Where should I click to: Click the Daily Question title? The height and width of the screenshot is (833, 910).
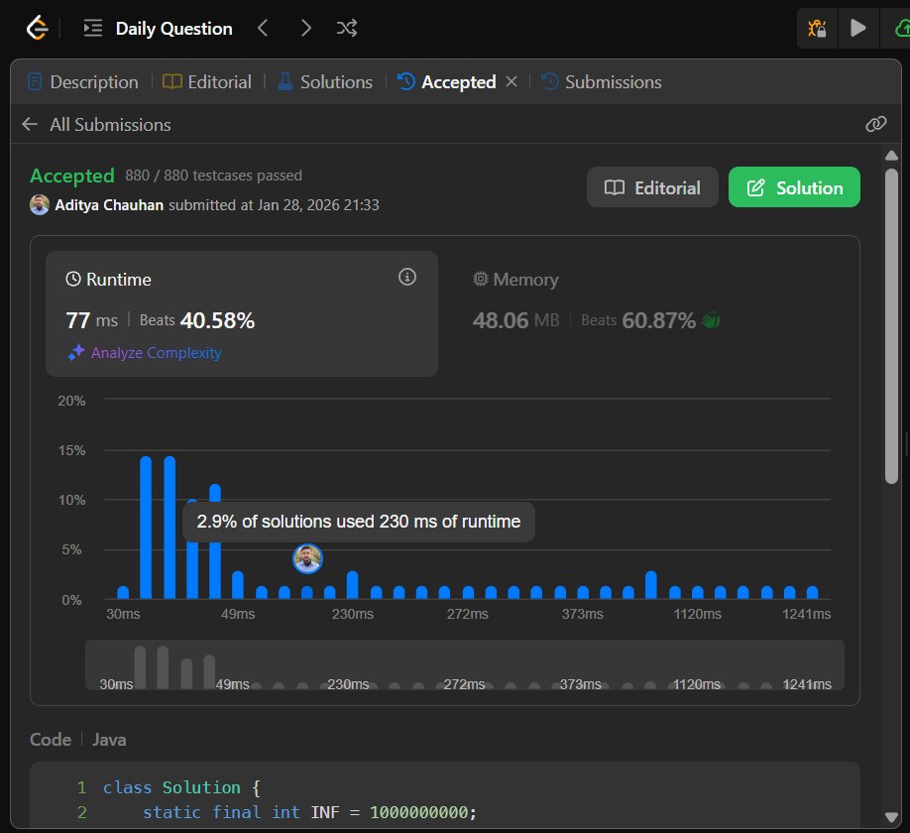tap(173, 29)
